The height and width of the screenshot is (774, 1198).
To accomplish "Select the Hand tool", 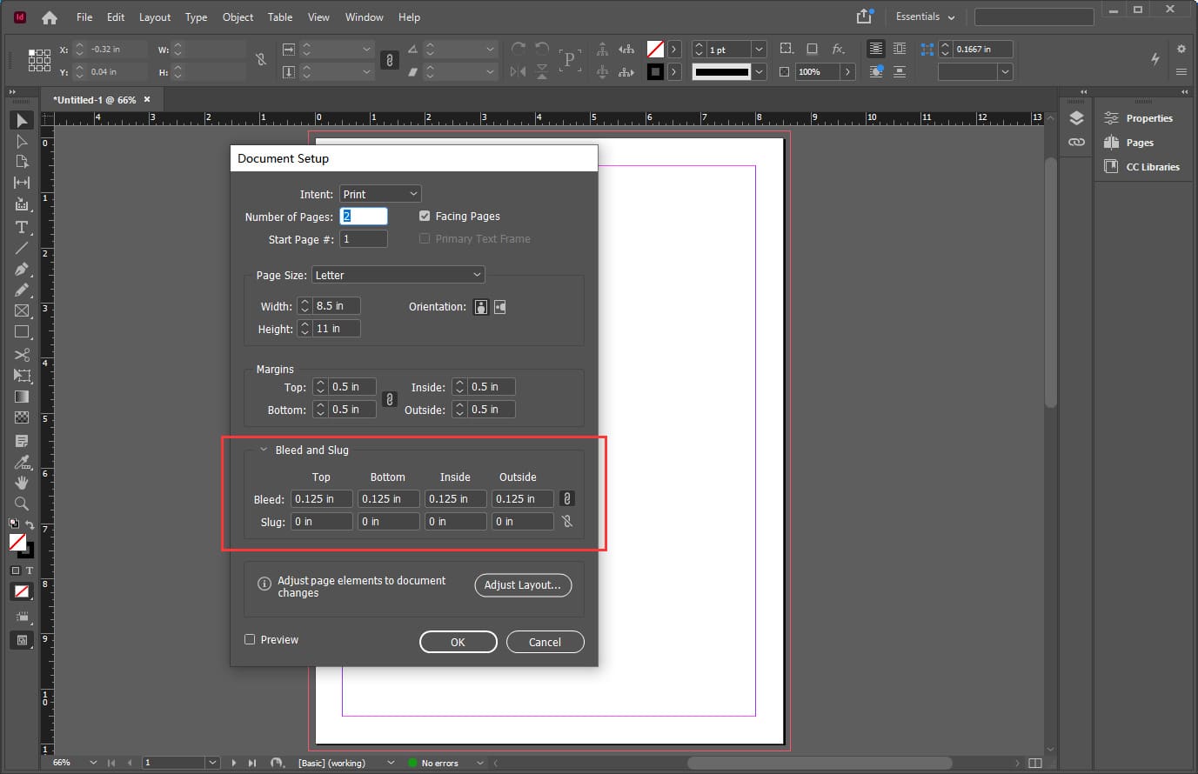I will click(x=22, y=483).
